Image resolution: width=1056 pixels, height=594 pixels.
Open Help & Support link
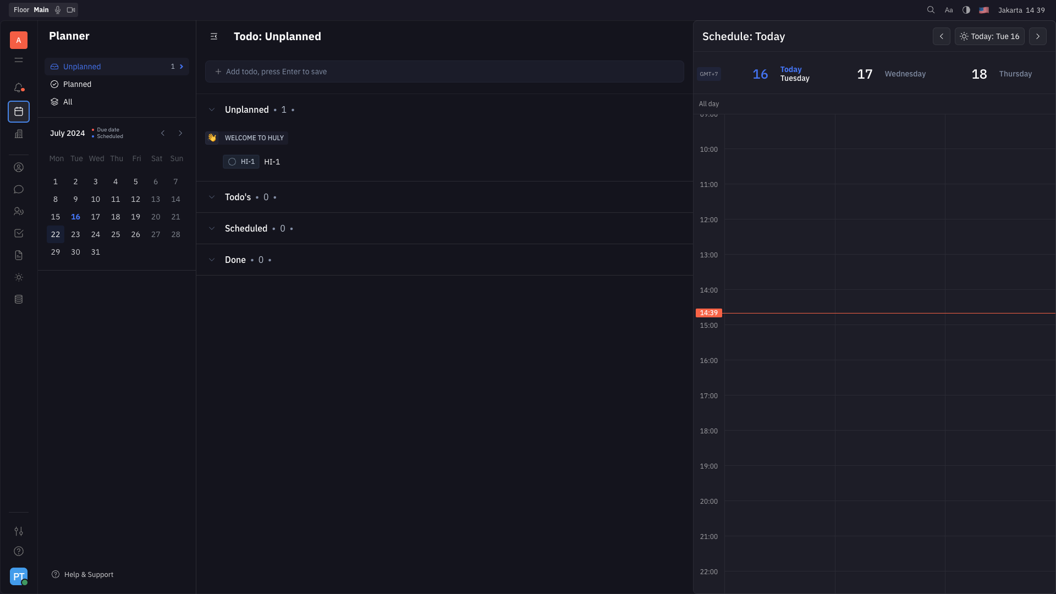(88, 574)
